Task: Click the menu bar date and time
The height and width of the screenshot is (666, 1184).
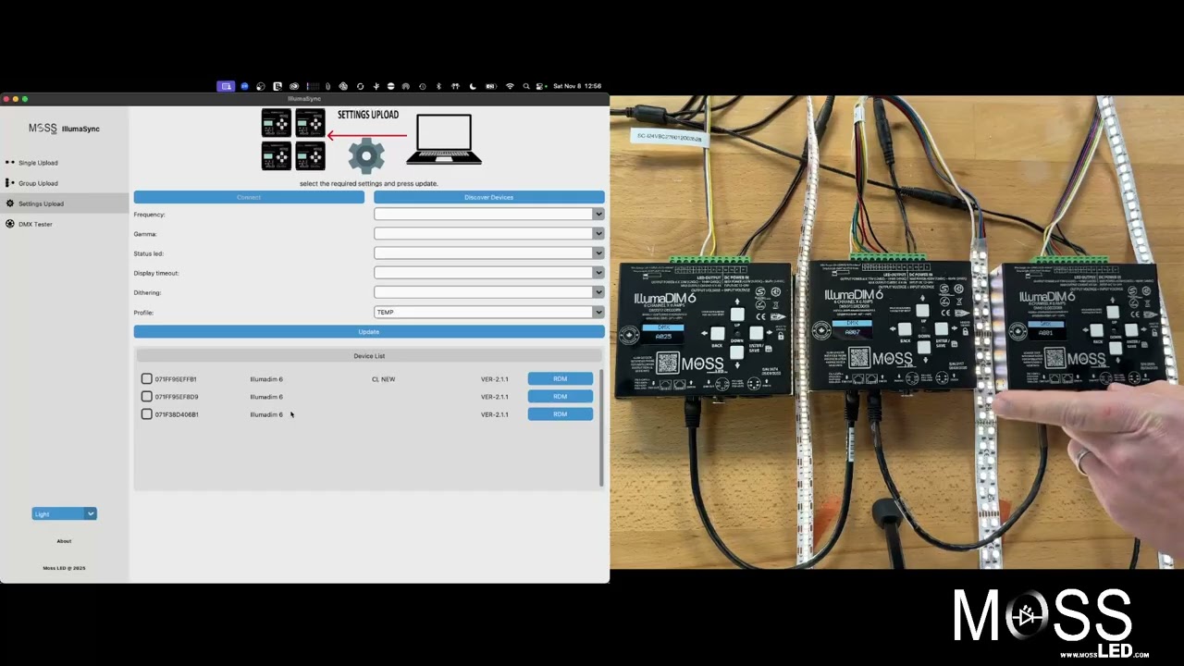Action: 577,86
